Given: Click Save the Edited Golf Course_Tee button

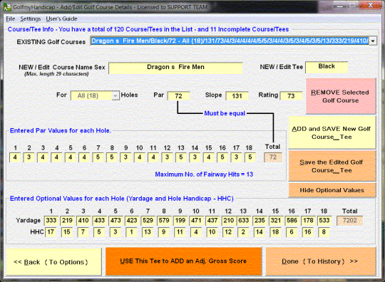Looking at the screenshot, I should (x=332, y=166).
